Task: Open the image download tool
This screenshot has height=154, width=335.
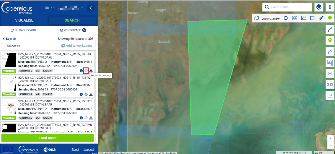Action: pyautogui.click(x=330, y=62)
